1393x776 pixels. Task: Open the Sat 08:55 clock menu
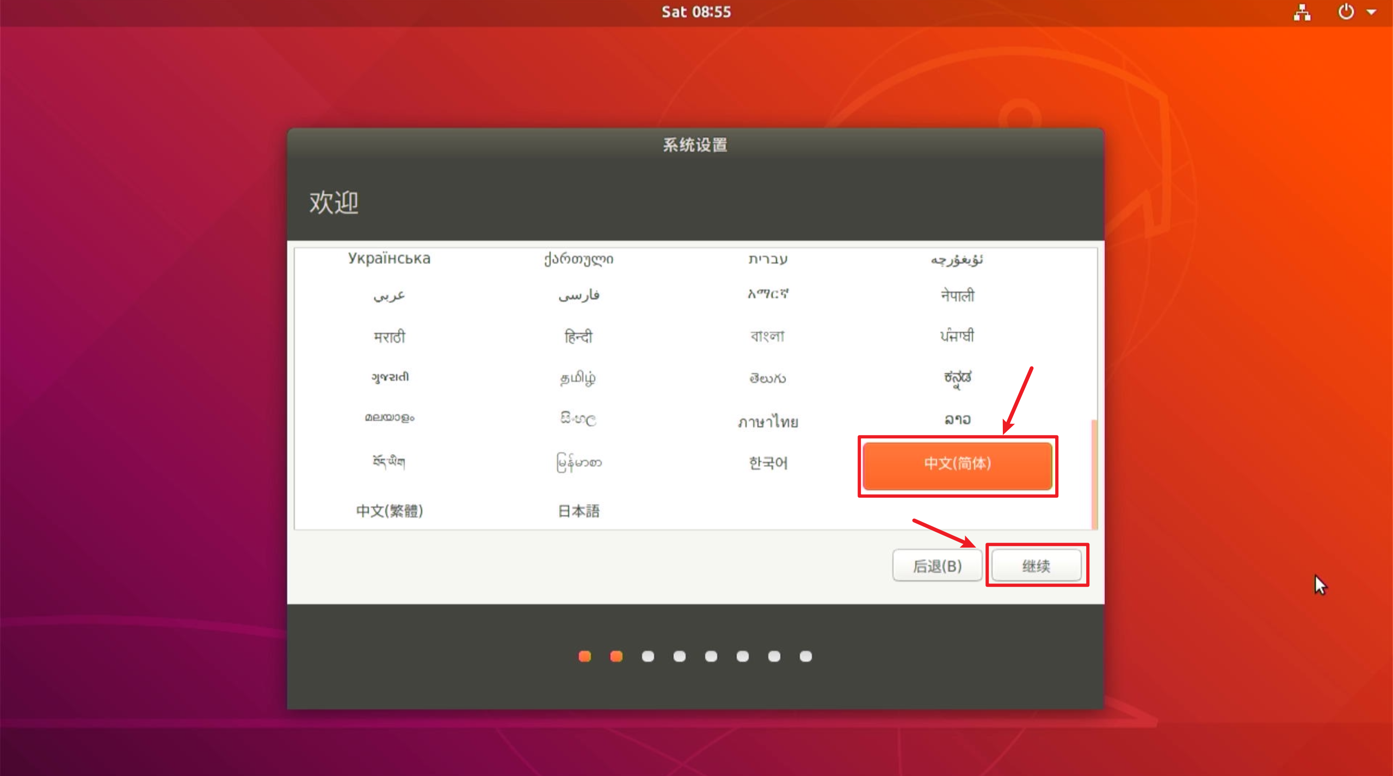696,12
